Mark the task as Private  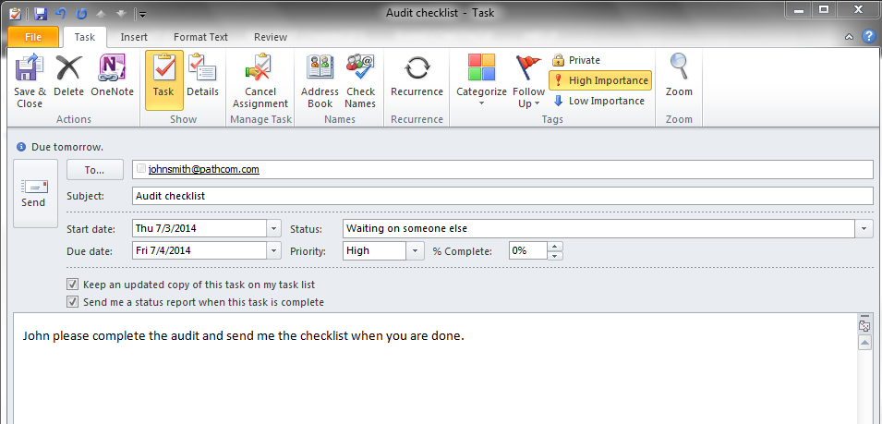[x=576, y=60]
